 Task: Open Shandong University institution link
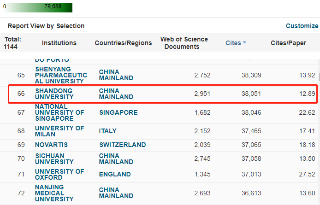(x=54, y=94)
